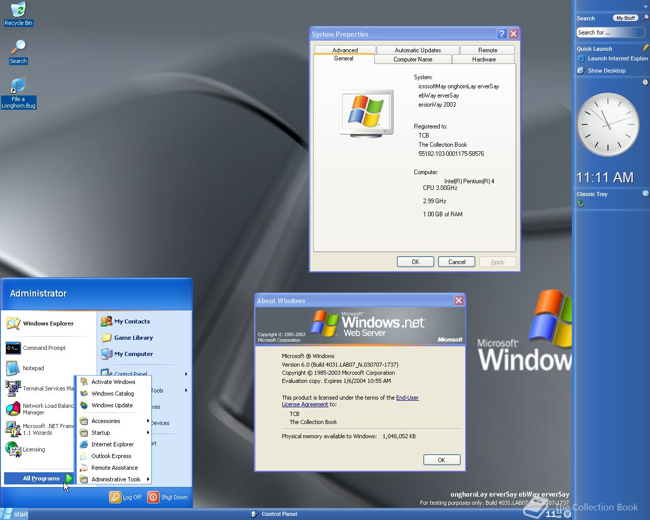Image resolution: width=650 pixels, height=520 pixels.
Task: Switch to the Automatic Updates tab
Action: 417,50
